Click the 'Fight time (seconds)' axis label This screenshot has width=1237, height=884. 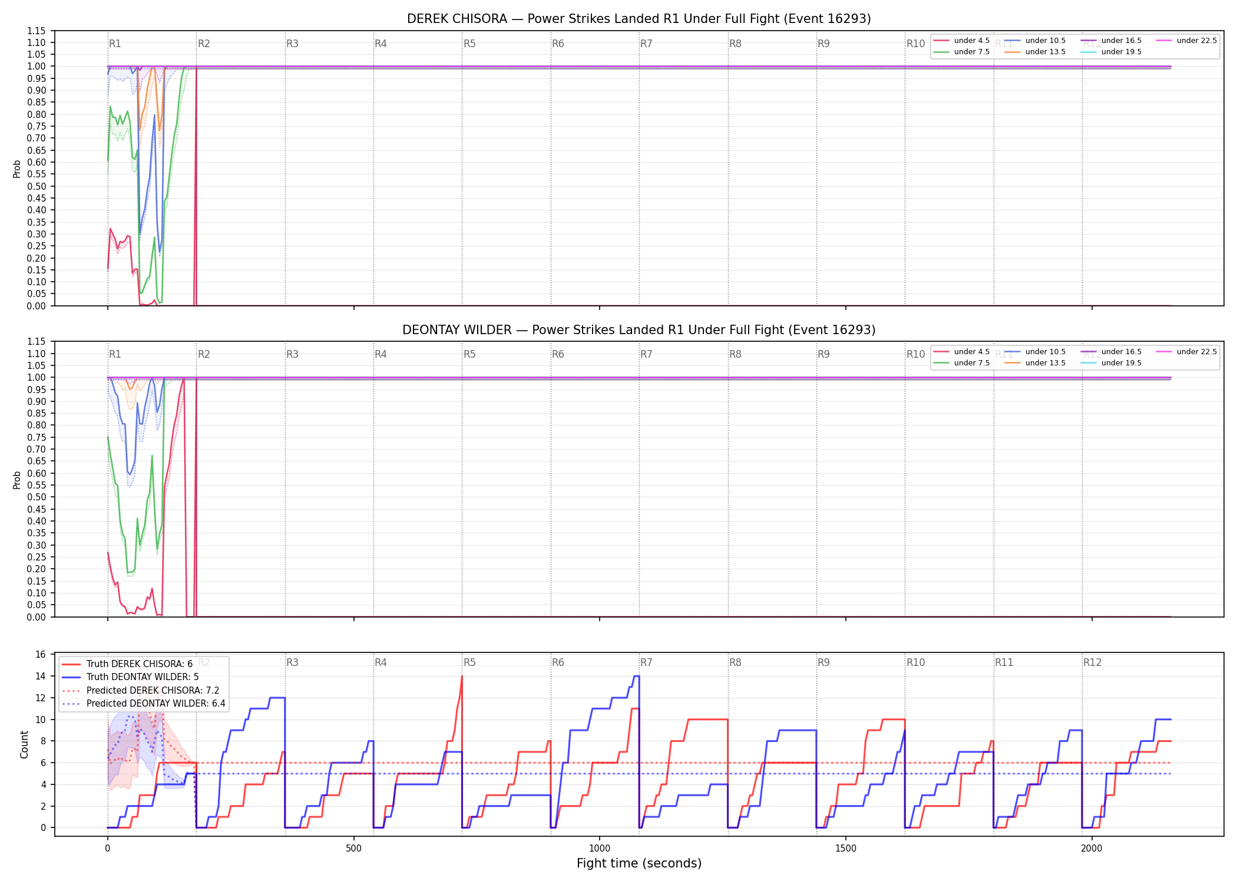tap(639, 863)
